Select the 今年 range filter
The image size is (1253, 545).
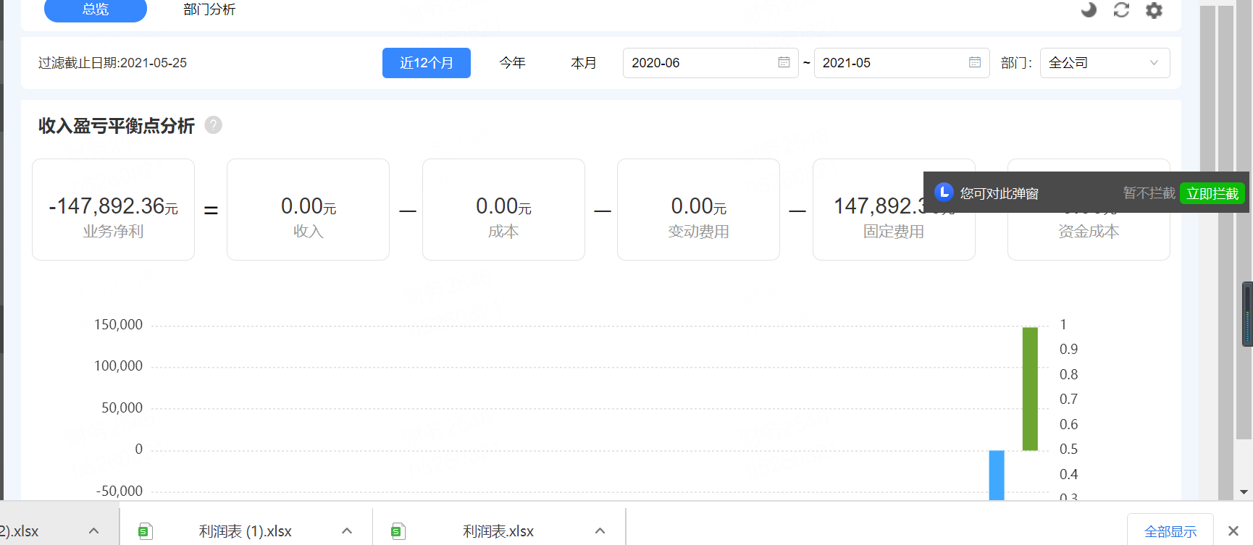click(512, 63)
